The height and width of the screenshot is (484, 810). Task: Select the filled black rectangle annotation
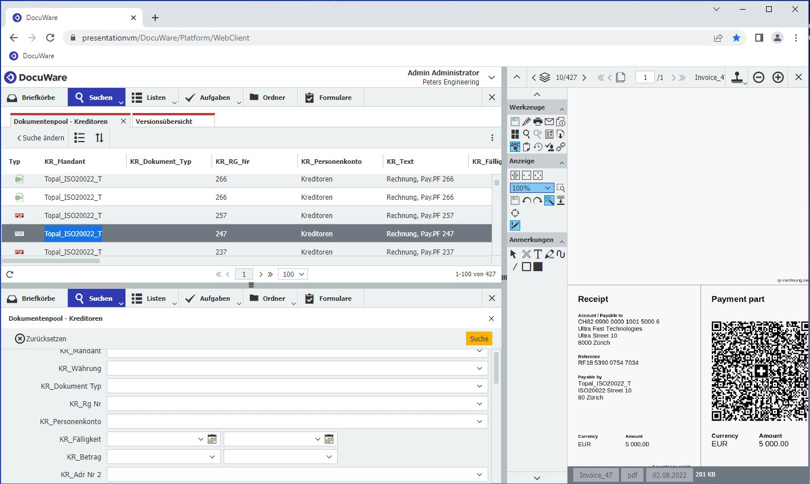click(x=537, y=267)
